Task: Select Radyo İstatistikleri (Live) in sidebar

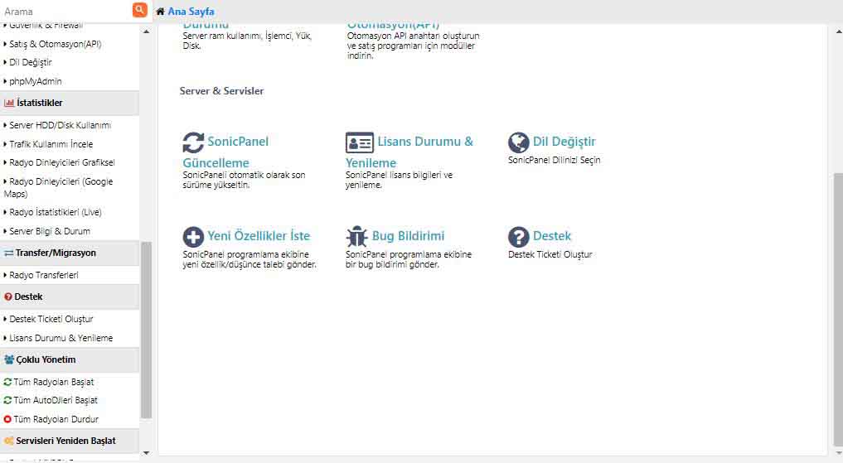Action: 55,212
